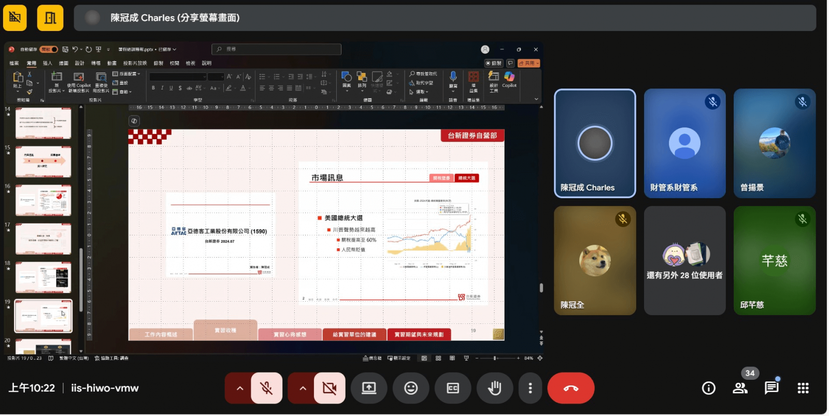Image resolution: width=829 pixels, height=416 pixels.
Task: Open the Section dropdown in Slides group
Action: 122,92
